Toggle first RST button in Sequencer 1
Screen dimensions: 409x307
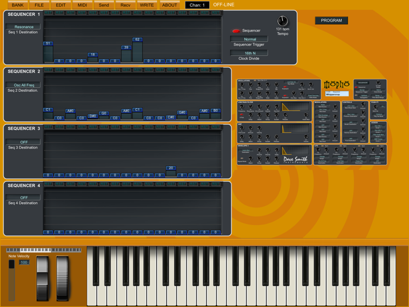click(x=48, y=12)
